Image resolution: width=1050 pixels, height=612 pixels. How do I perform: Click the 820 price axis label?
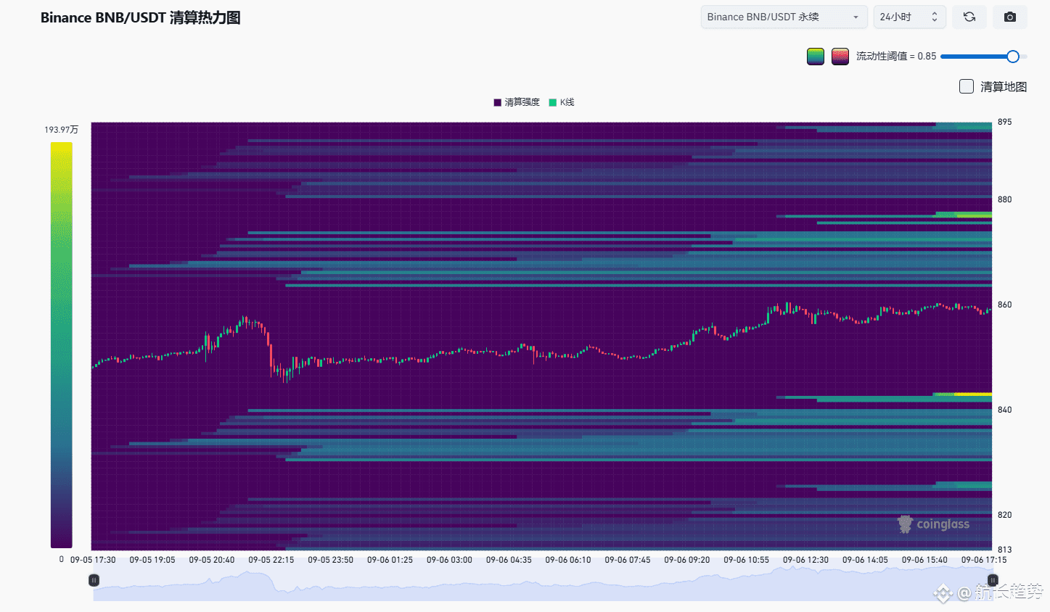(x=1004, y=515)
